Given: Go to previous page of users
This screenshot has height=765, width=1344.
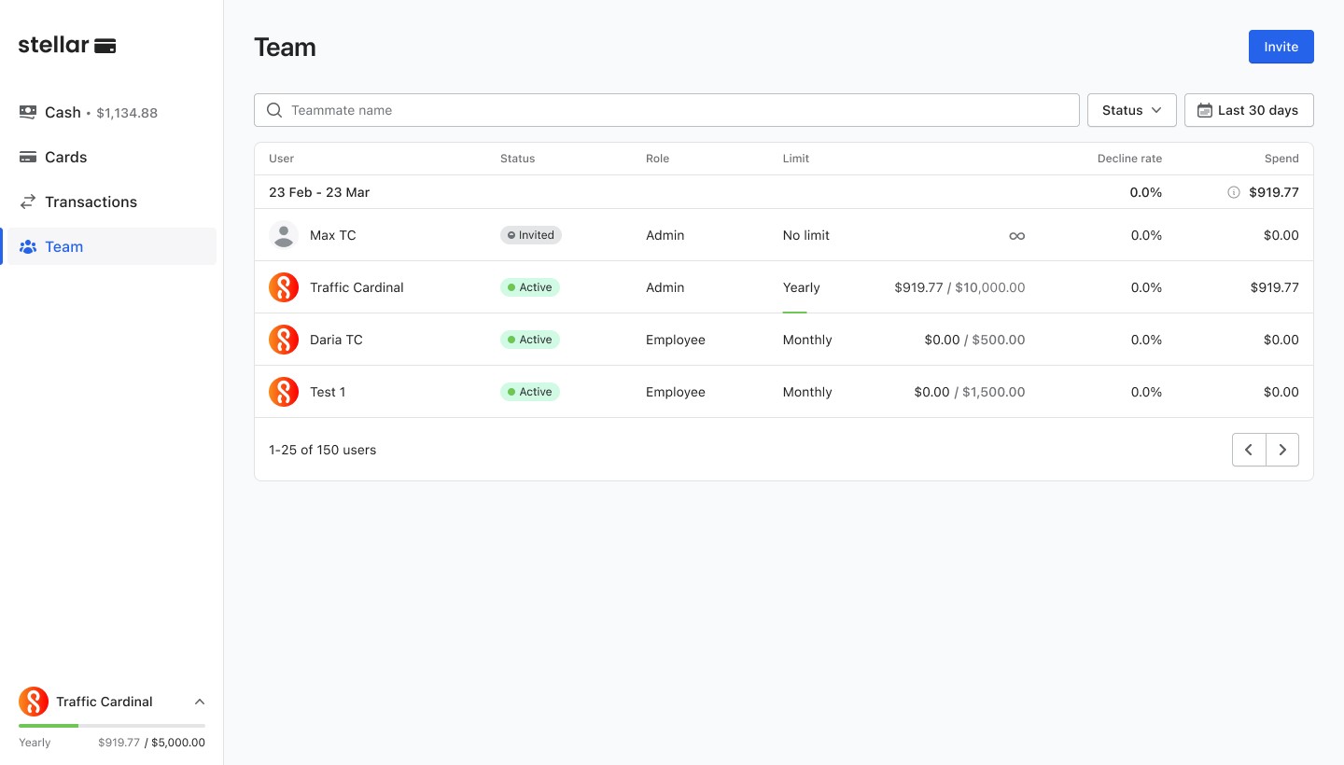Looking at the screenshot, I should 1249,450.
